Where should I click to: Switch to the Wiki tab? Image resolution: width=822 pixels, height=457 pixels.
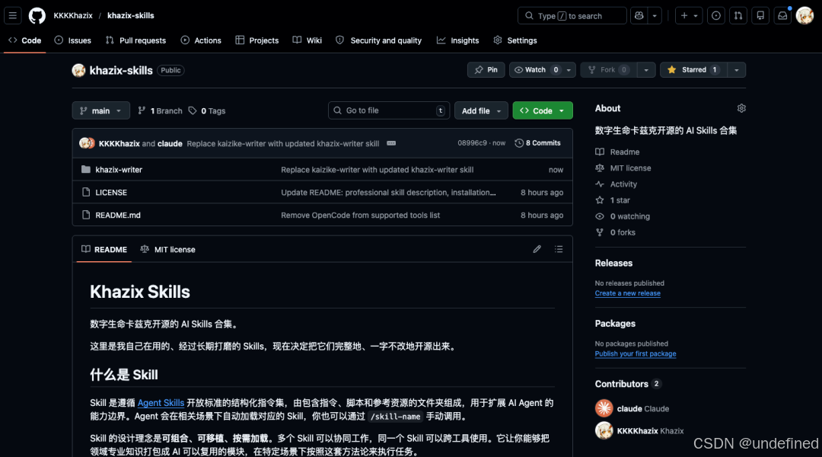(x=307, y=40)
